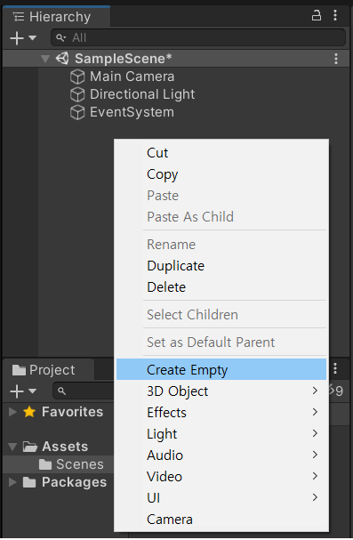The height and width of the screenshot is (540, 353).
Task: Click the Assets open folder icon
Action: pos(30,447)
